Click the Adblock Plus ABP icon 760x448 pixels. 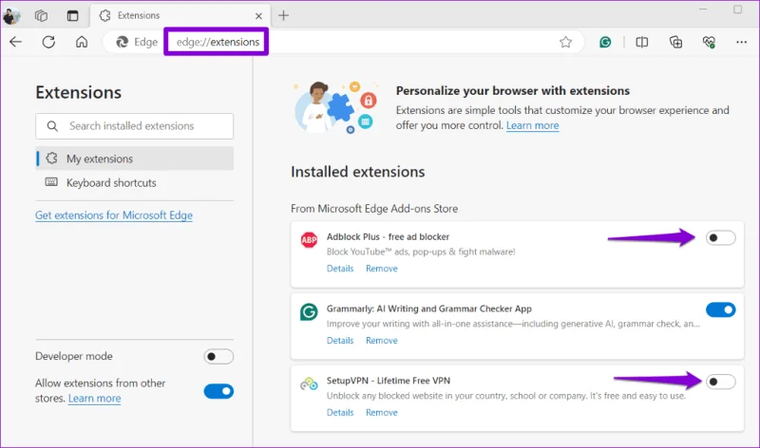309,240
